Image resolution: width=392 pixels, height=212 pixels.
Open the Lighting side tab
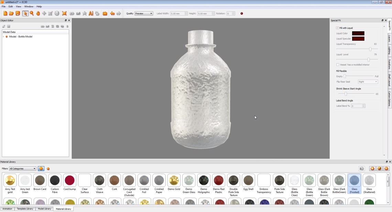tap(390, 50)
